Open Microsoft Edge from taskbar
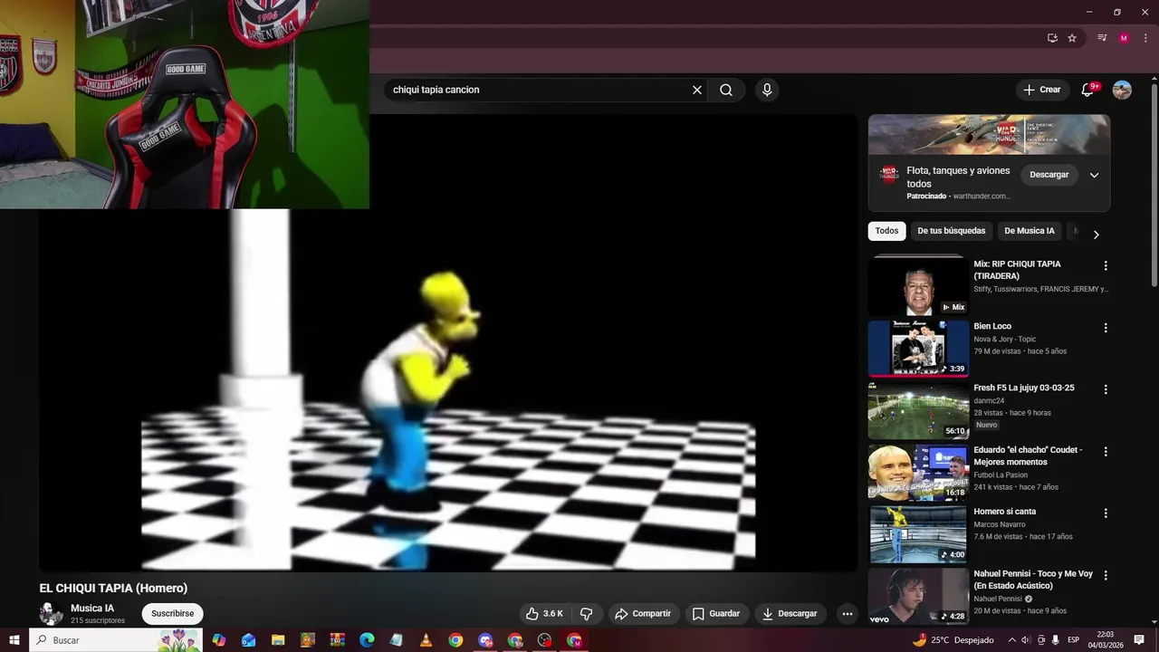This screenshot has height=652, width=1159. [367, 640]
